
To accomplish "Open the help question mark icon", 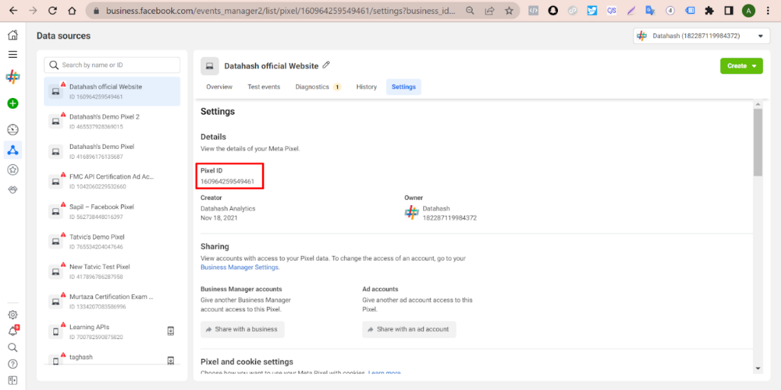I will point(13,363).
